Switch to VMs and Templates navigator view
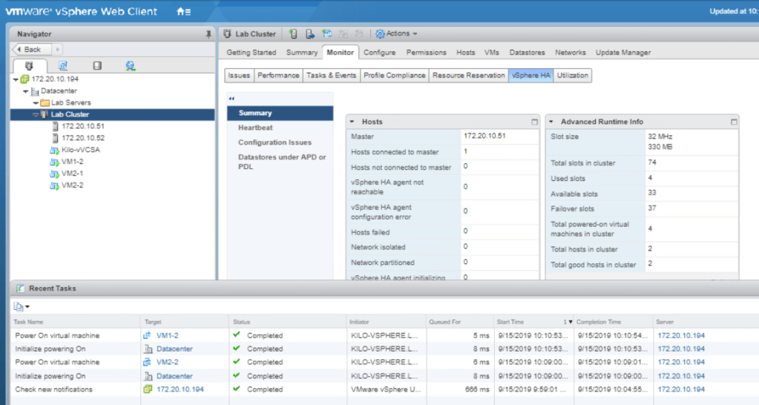 [63, 66]
